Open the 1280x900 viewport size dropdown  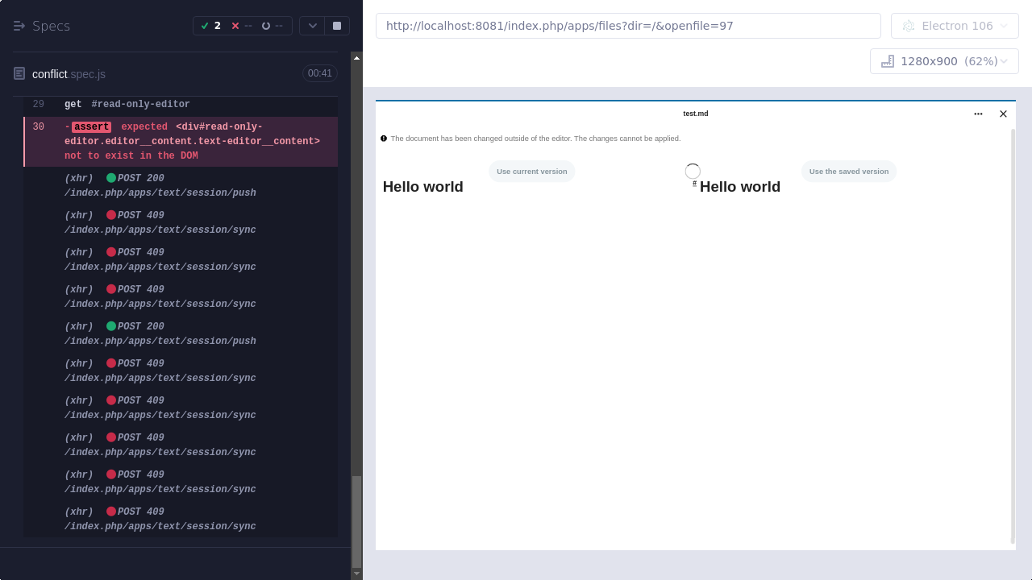(944, 60)
